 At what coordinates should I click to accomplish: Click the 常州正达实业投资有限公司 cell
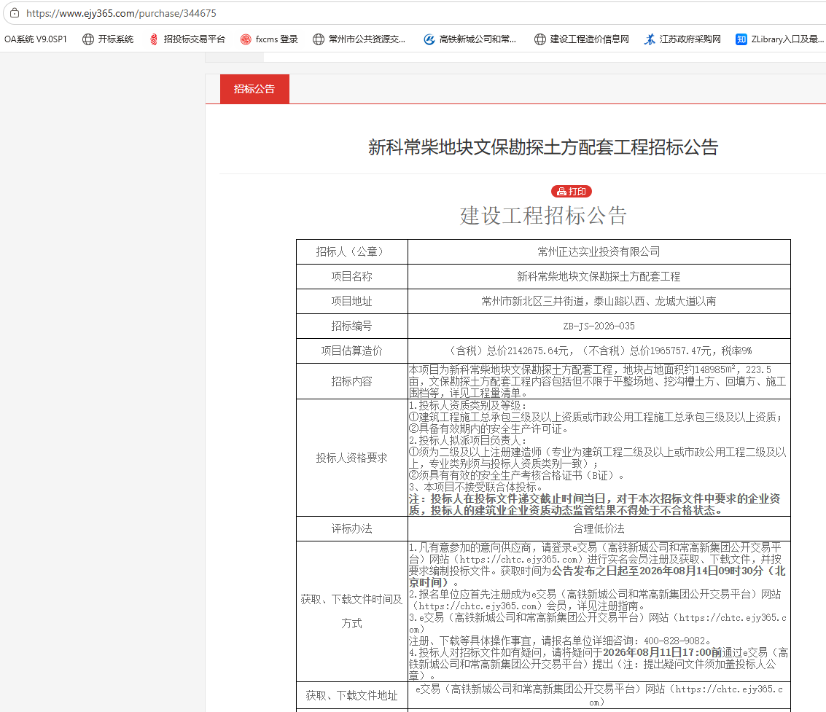[599, 251]
